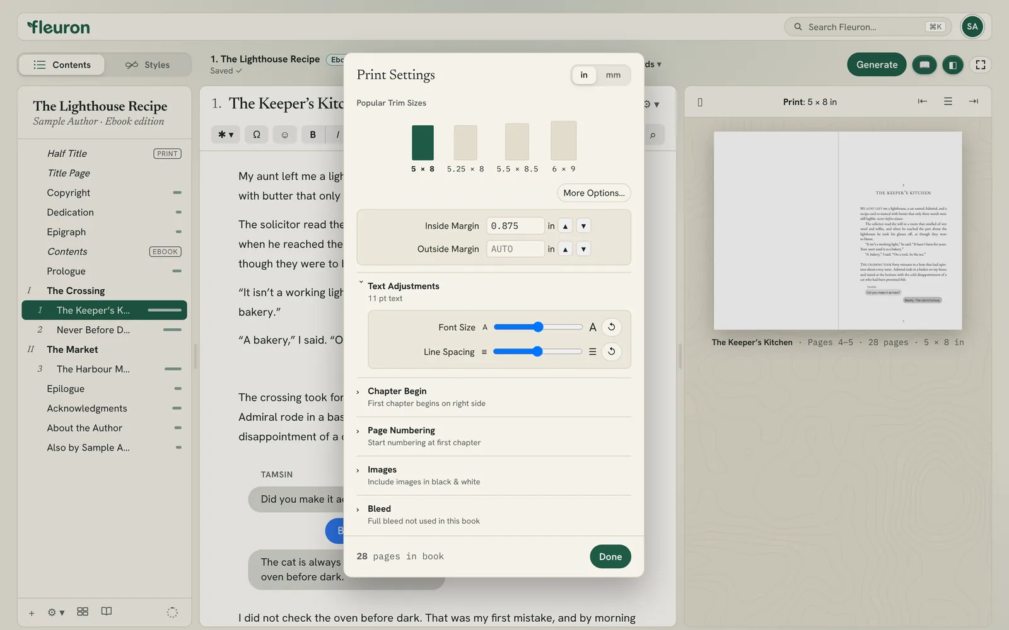The width and height of the screenshot is (1009, 630).
Task: Open The Harbour M... chapter
Action: pyautogui.click(x=105, y=369)
